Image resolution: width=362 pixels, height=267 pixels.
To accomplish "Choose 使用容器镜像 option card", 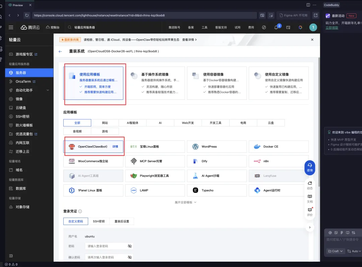I will tap(217, 83).
